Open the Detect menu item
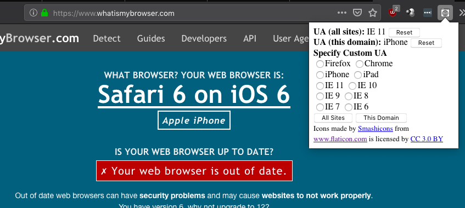The height and width of the screenshot is (208, 465). click(x=107, y=38)
